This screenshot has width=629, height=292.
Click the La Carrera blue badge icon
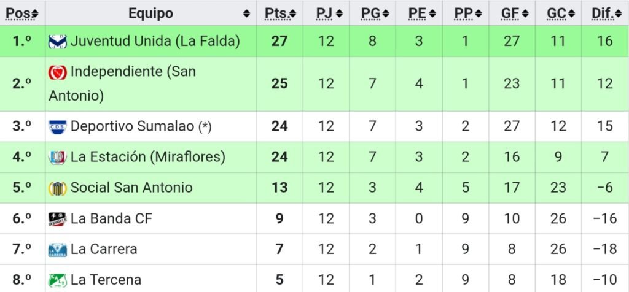57,250
